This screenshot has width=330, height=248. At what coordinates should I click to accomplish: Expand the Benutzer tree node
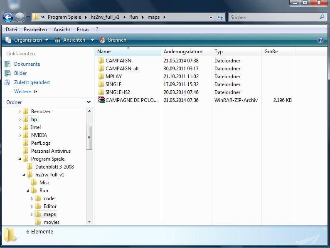click(20, 112)
